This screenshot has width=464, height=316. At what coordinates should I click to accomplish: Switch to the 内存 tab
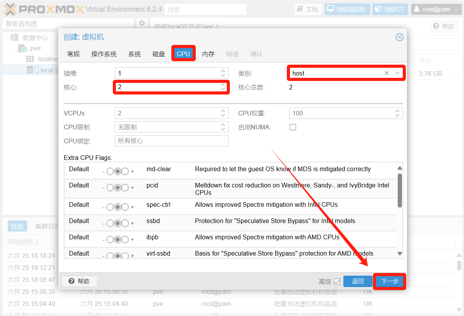(x=208, y=54)
